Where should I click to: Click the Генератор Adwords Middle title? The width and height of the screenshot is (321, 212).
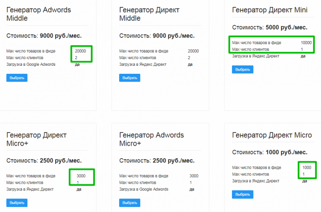pos(39,14)
